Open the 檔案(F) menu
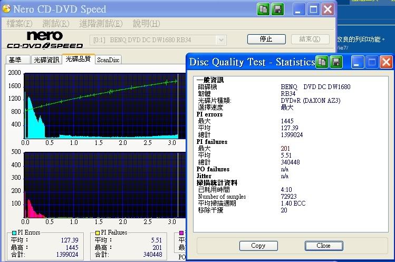Image resolution: width=395 pixels, height=262 pixels. click(x=19, y=24)
